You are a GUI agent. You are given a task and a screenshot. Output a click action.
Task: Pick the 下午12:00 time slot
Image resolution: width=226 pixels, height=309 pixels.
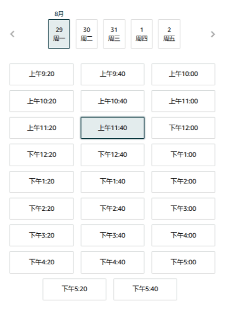pos(183,128)
